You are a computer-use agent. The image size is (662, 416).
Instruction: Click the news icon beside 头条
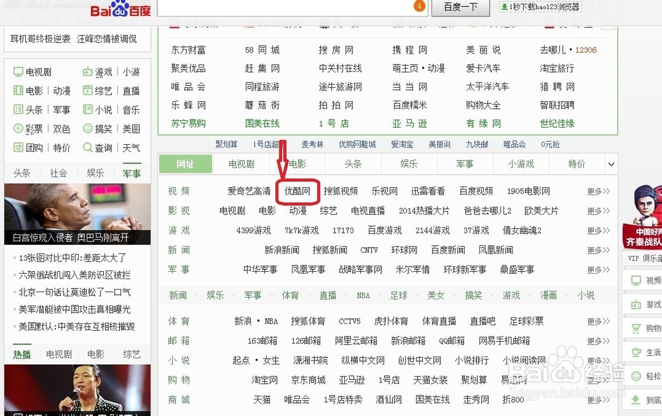(x=18, y=109)
